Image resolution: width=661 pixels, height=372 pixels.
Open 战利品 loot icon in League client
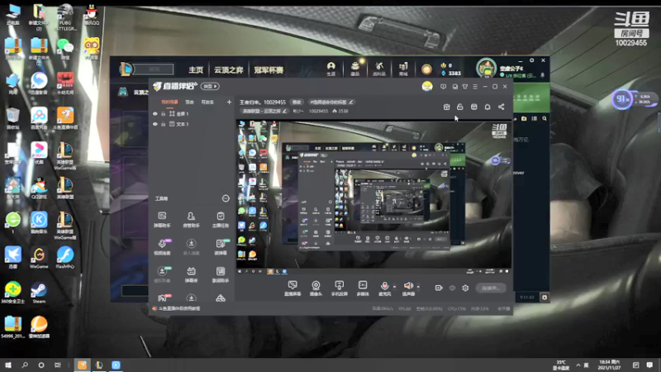coord(379,69)
